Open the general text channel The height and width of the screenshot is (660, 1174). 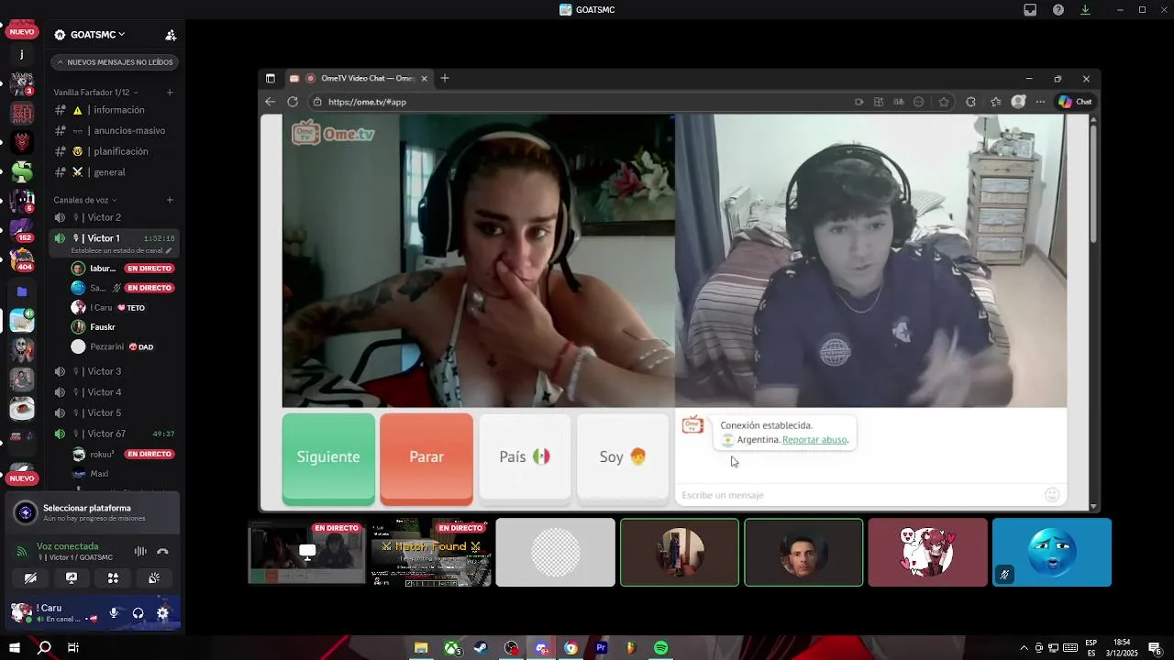pyautogui.click(x=114, y=172)
